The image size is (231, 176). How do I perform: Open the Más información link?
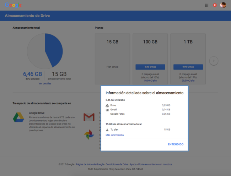[x=115, y=135]
